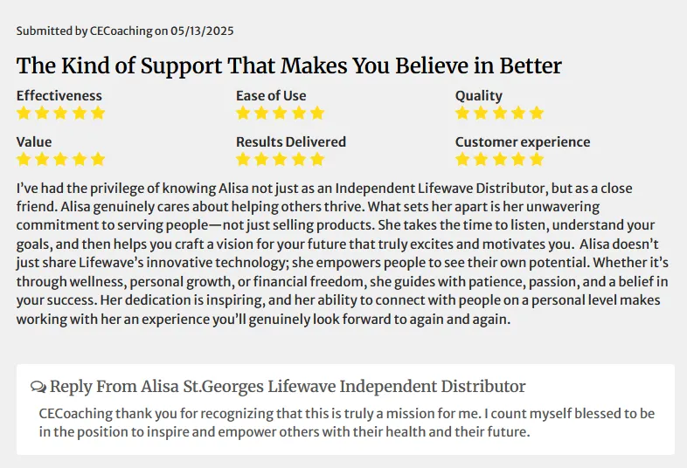
Task: Click fourth star under Results Delivered
Action: click(x=299, y=159)
